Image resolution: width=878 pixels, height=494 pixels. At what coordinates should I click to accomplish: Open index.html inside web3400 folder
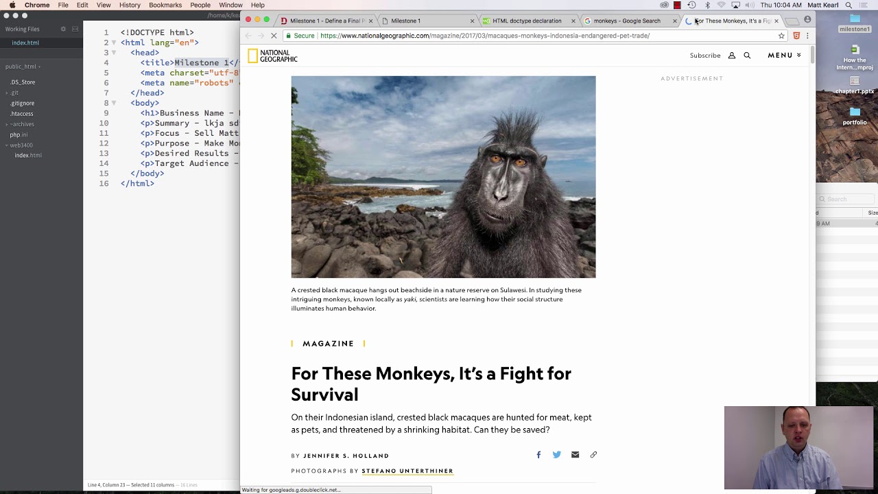(x=28, y=155)
